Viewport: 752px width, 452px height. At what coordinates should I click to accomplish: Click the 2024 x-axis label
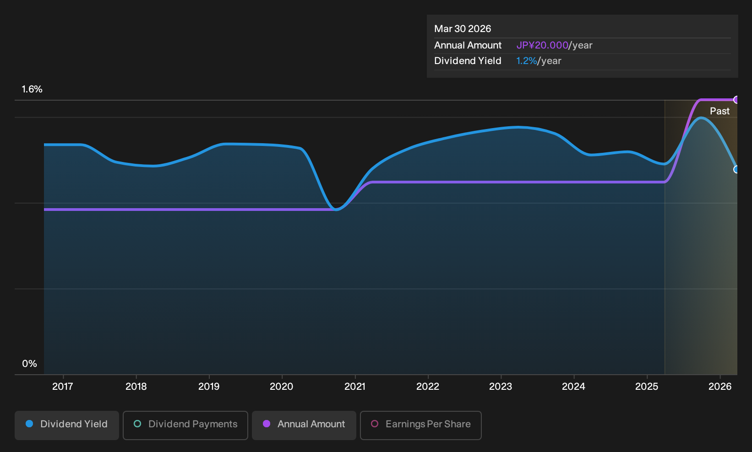coord(573,387)
